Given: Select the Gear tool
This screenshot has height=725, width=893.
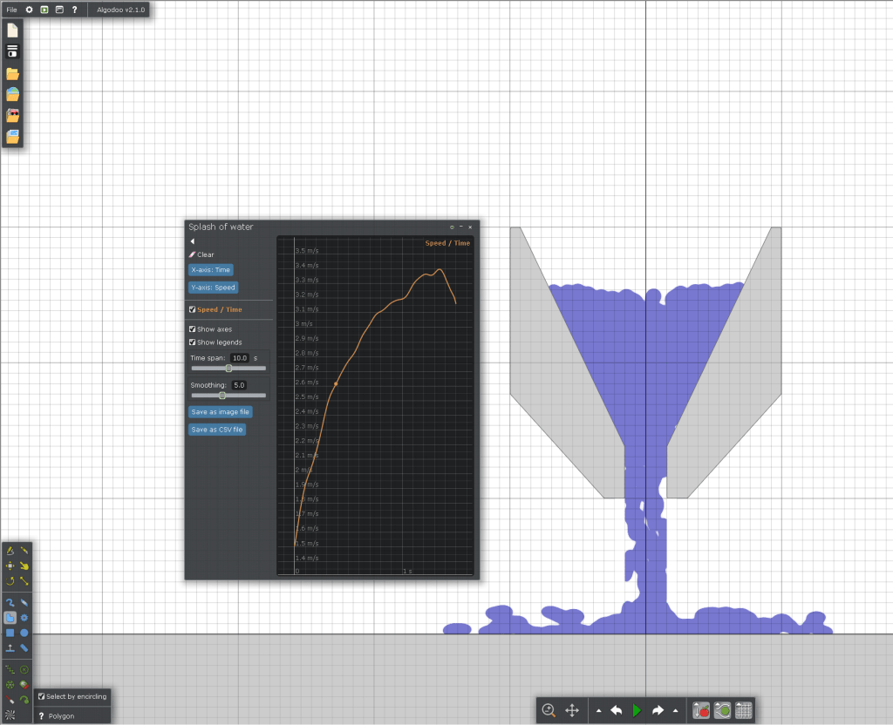Looking at the screenshot, I should (x=24, y=617).
